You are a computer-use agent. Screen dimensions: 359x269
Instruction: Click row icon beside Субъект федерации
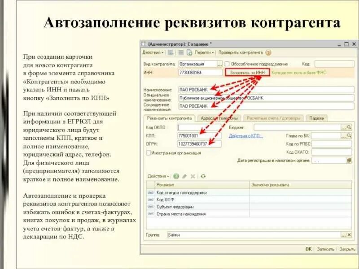pos(150,207)
